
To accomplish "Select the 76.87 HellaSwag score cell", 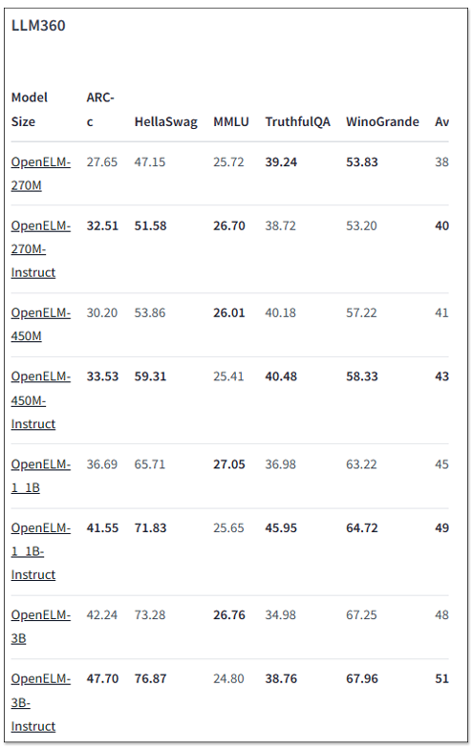I will (150, 678).
